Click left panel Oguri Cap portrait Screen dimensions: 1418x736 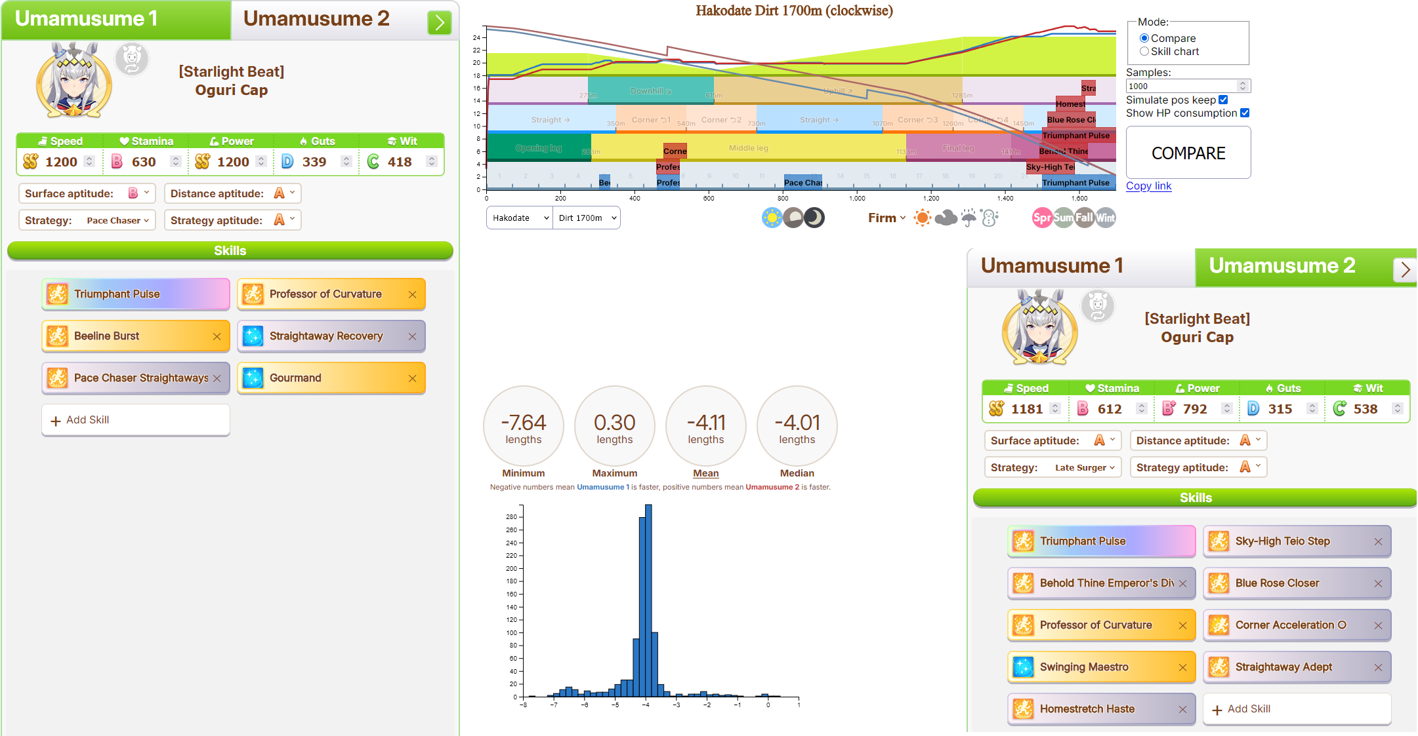pyautogui.click(x=74, y=81)
